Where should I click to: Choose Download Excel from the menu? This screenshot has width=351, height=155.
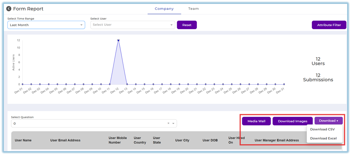coord(323,138)
